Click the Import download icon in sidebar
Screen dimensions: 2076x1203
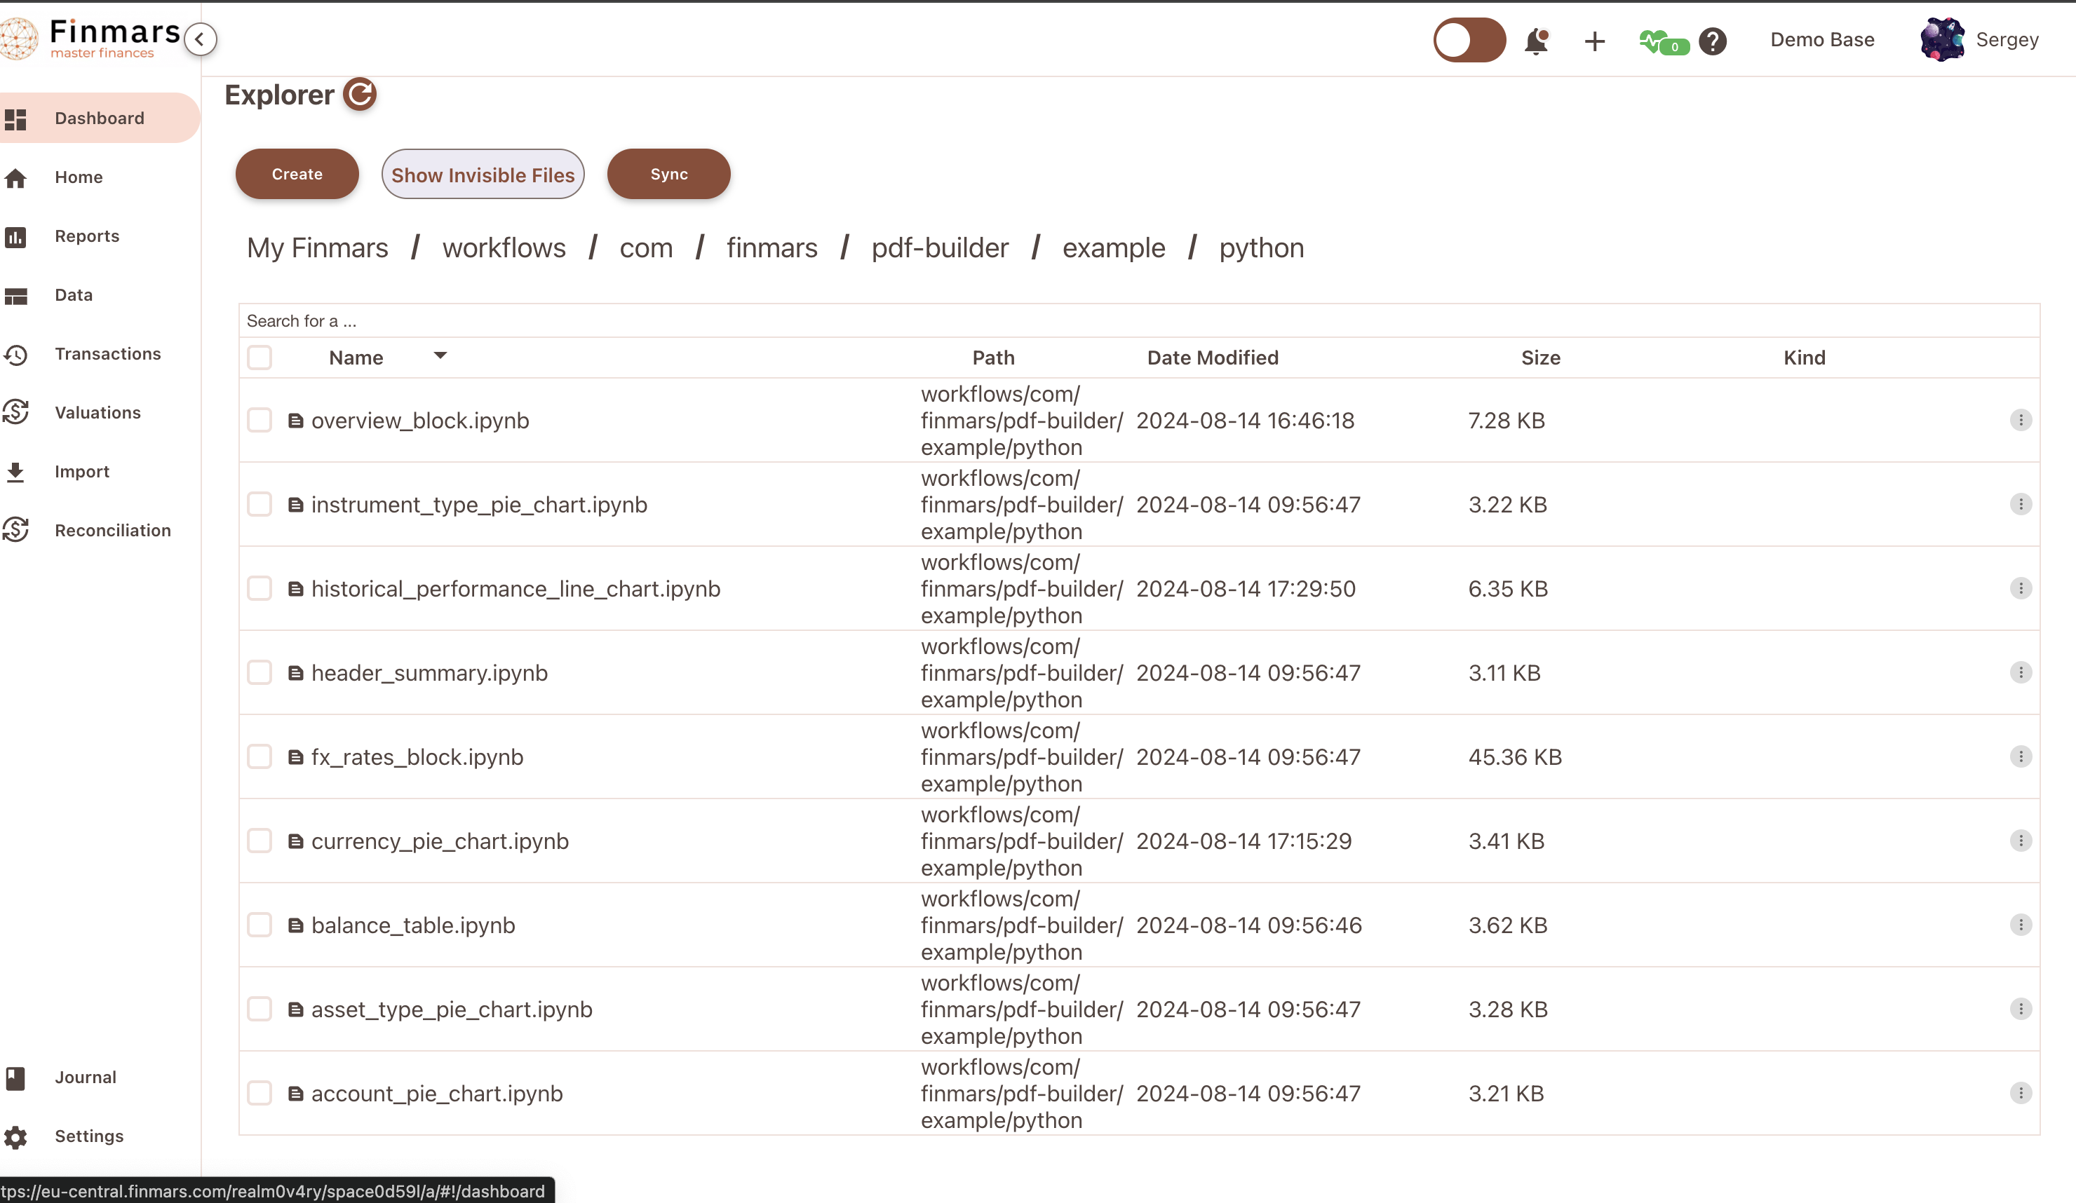click(x=15, y=472)
